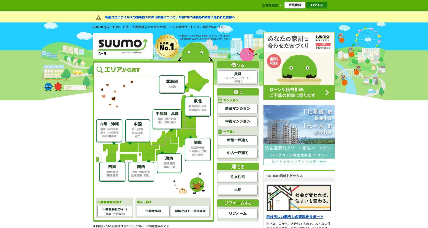Open the 閲覧履歴 browsing history dropdown

click(271, 5)
